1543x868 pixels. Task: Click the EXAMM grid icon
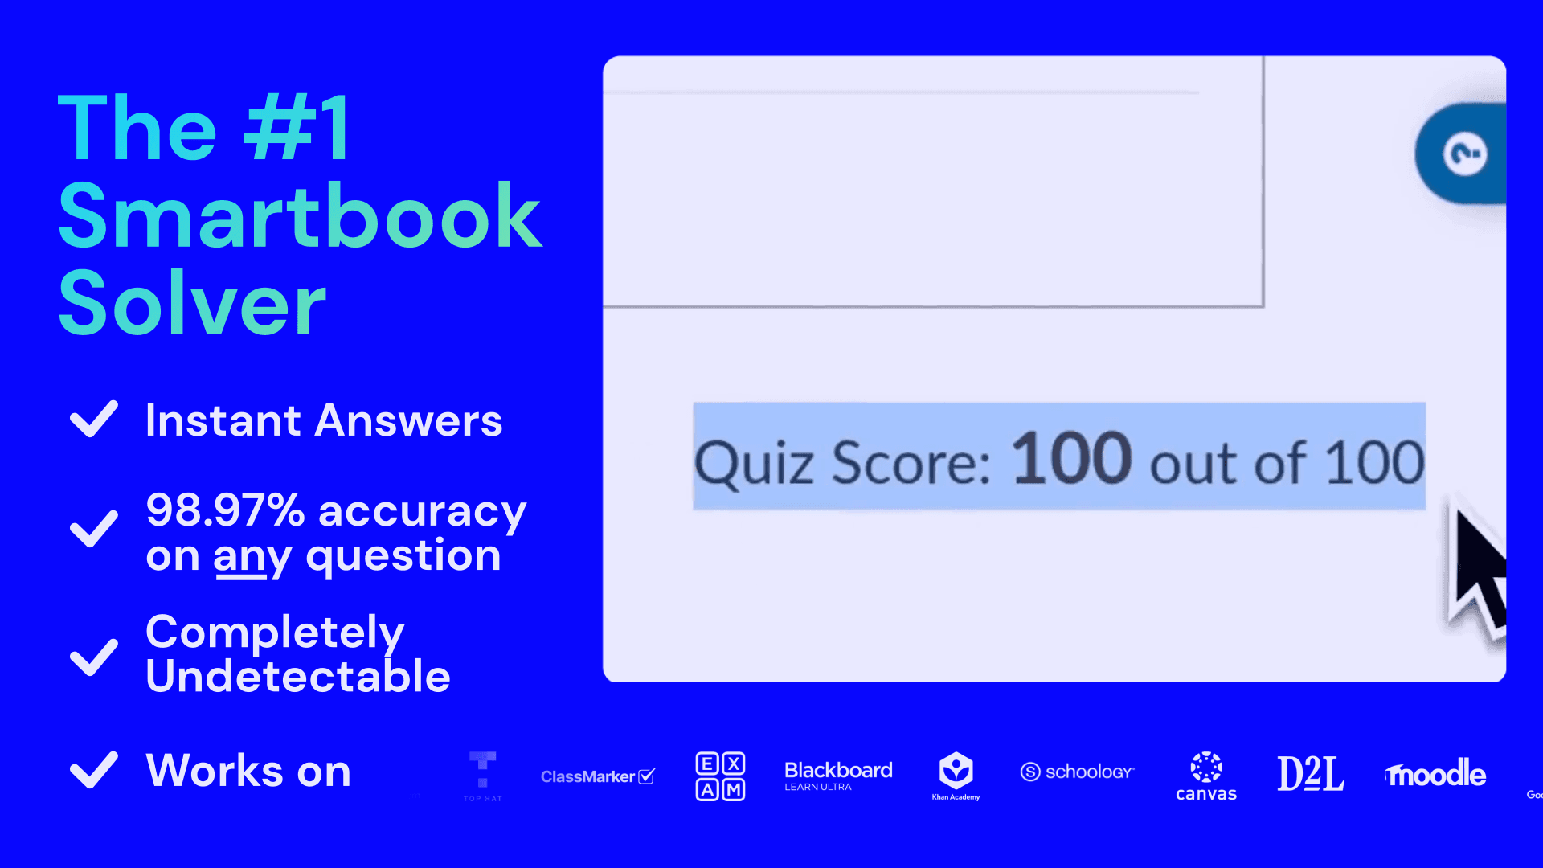tap(719, 775)
